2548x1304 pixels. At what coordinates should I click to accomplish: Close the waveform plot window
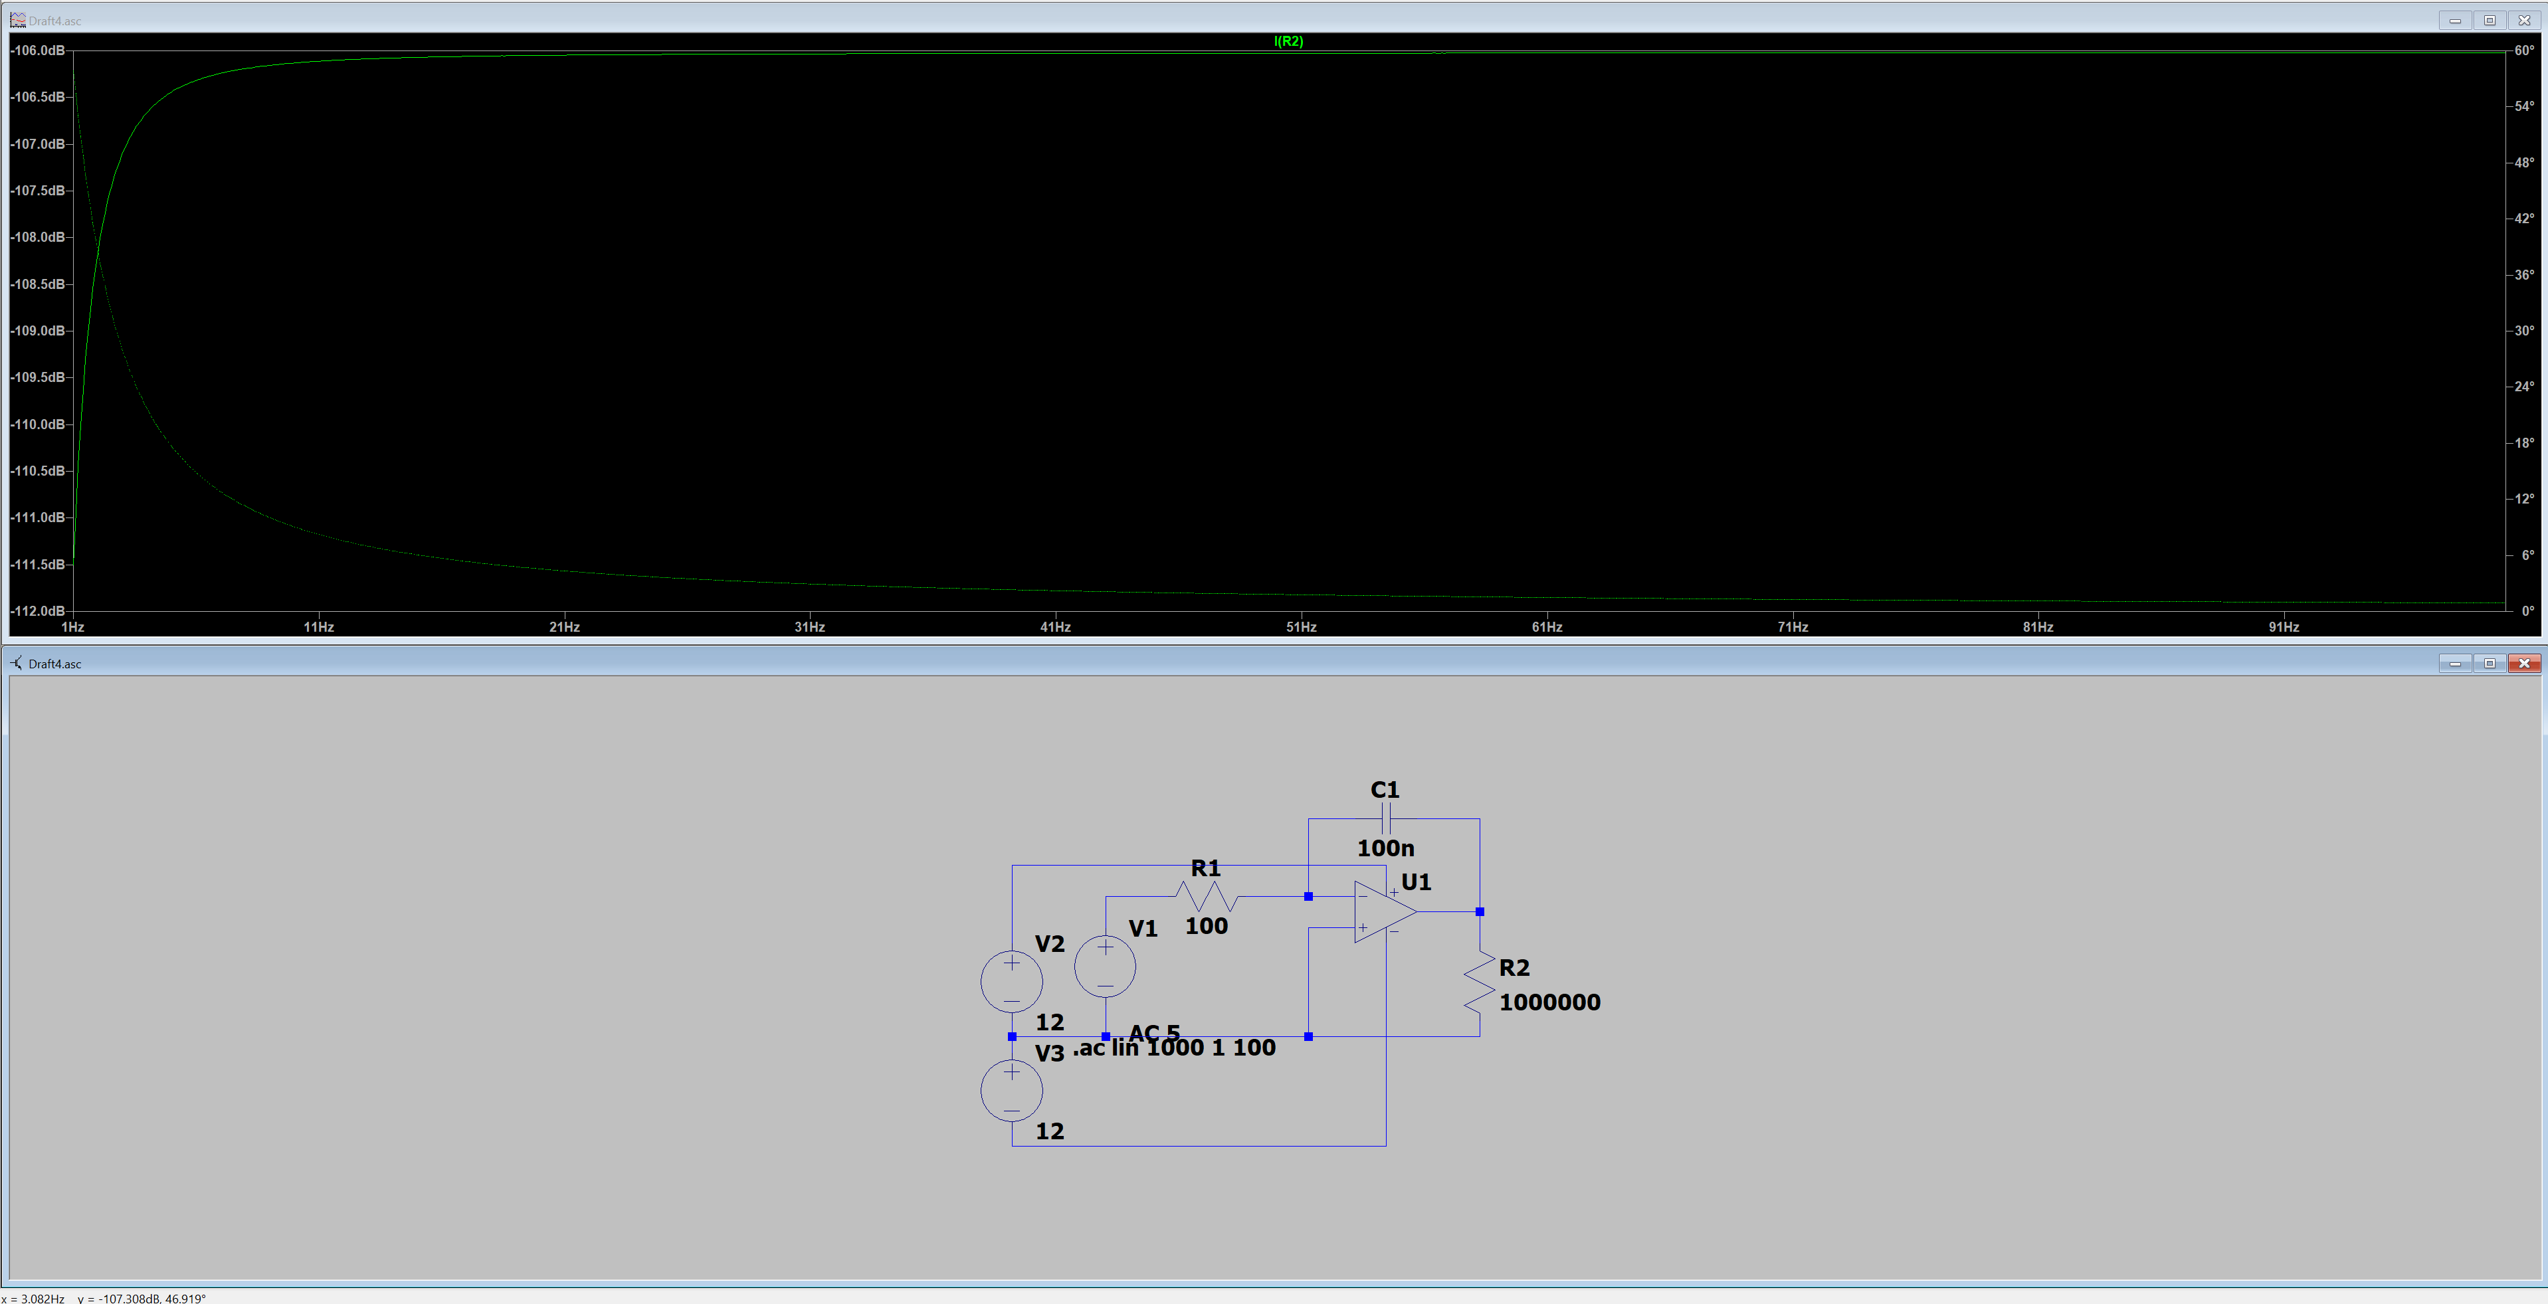(2524, 20)
